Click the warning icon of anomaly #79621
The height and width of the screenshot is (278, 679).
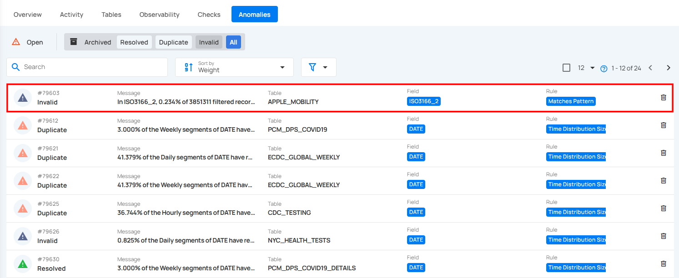tap(23, 153)
